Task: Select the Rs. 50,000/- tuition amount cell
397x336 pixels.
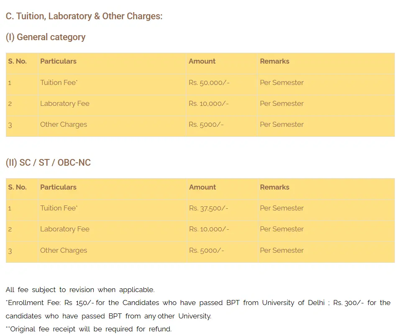Action: coord(209,83)
